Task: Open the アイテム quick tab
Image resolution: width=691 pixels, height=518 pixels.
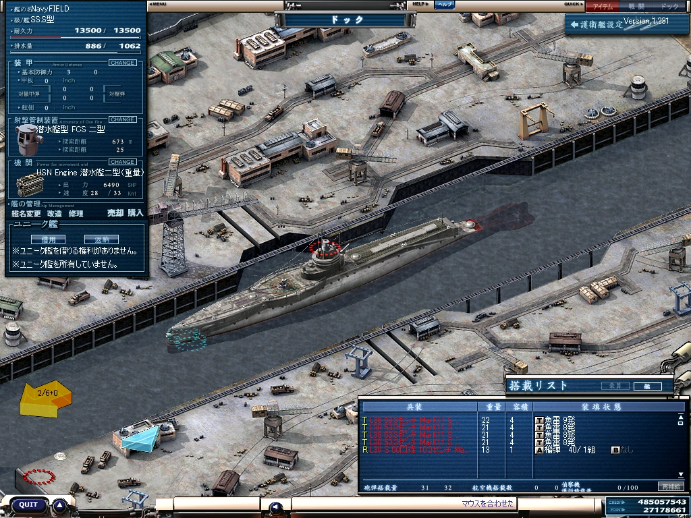Action: [x=602, y=6]
